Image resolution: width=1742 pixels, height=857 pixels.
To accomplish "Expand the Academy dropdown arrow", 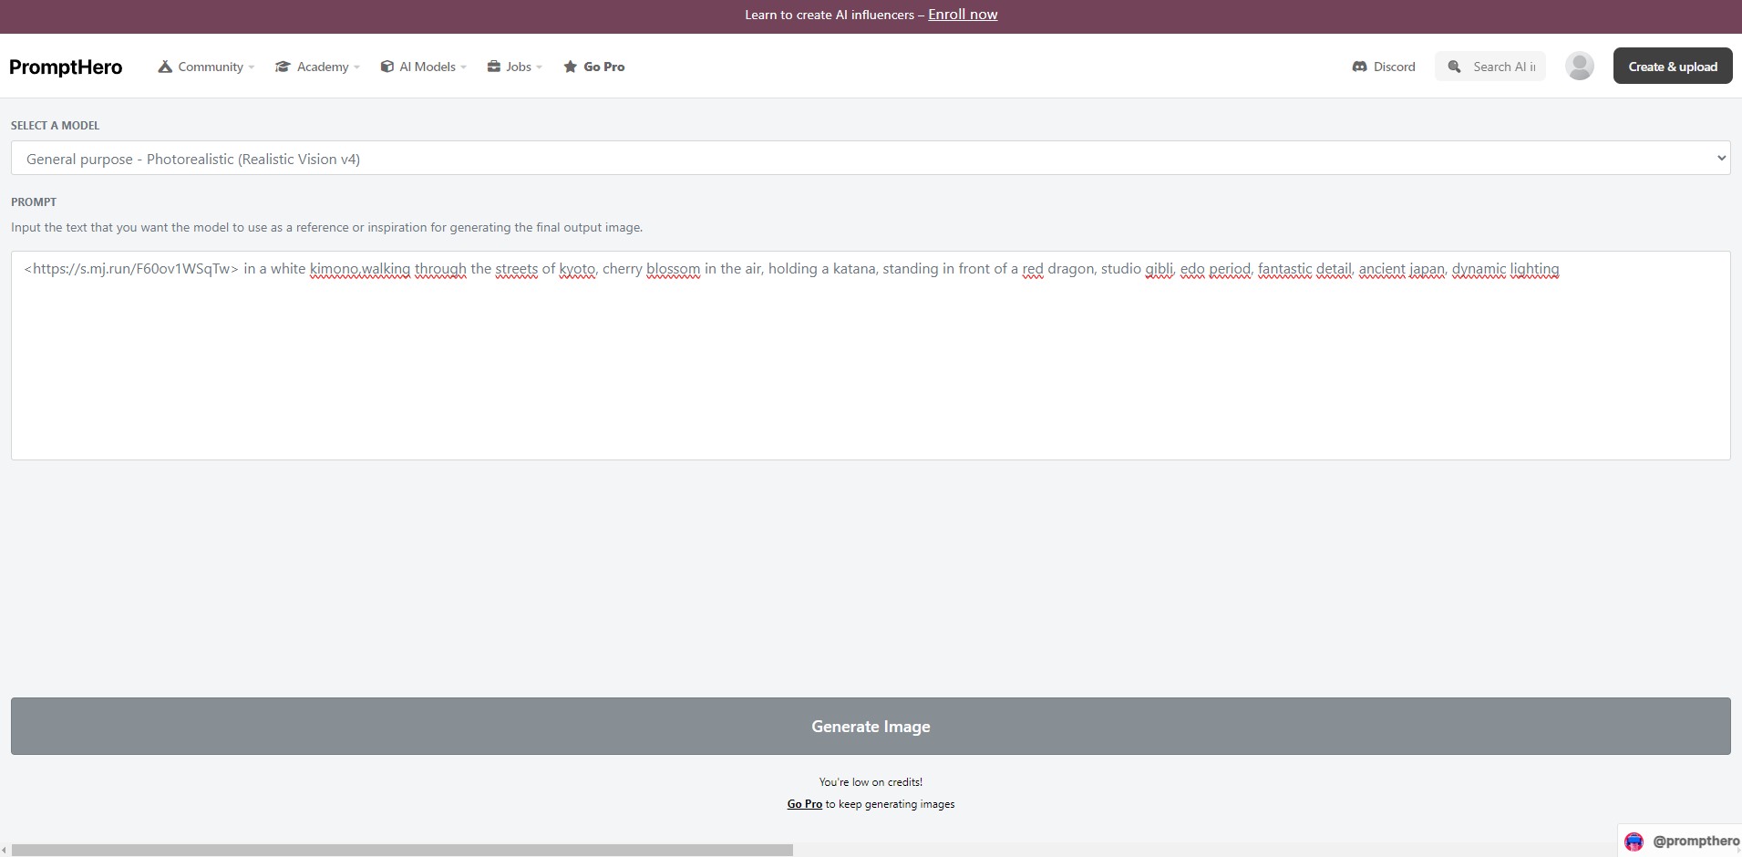I will (x=356, y=67).
